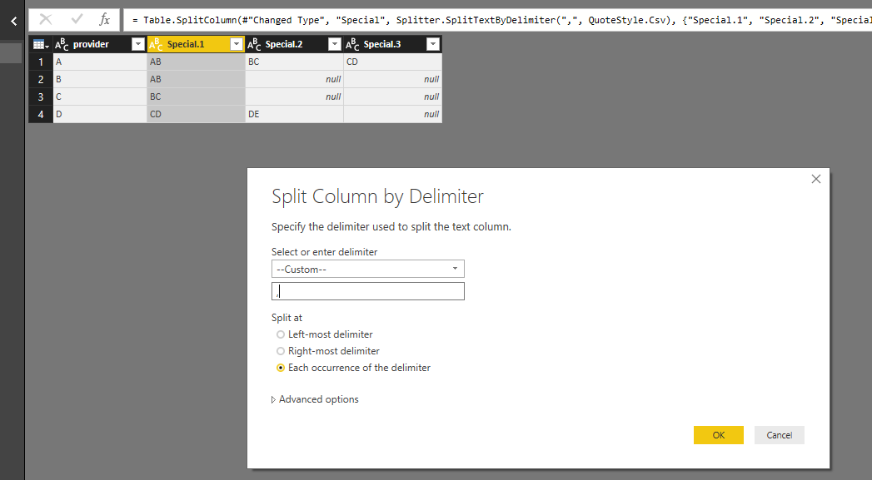Open the Special.2 column filter dropdown

click(x=335, y=44)
